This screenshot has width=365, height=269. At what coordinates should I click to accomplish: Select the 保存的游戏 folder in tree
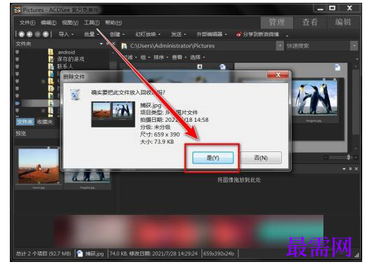coord(70,59)
